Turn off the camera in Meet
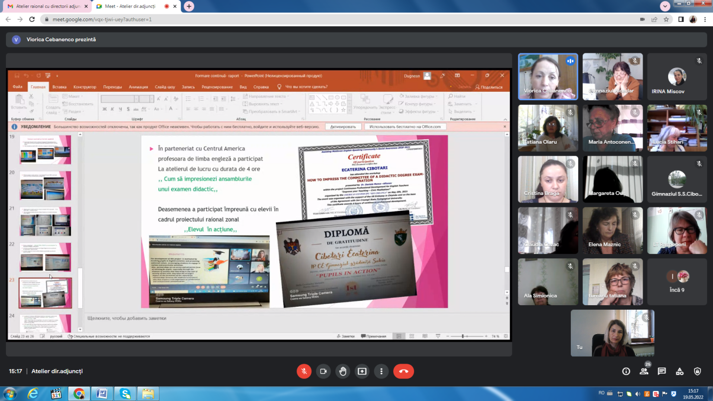This screenshot has width=713, height=401. pos(323,371)
